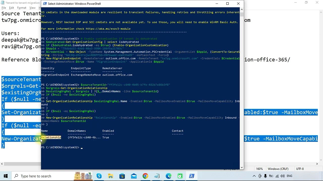Viewport: 323px width, 181px height.
Task: Open Skype from the taskbar
Action: click(x=99, y=176)
